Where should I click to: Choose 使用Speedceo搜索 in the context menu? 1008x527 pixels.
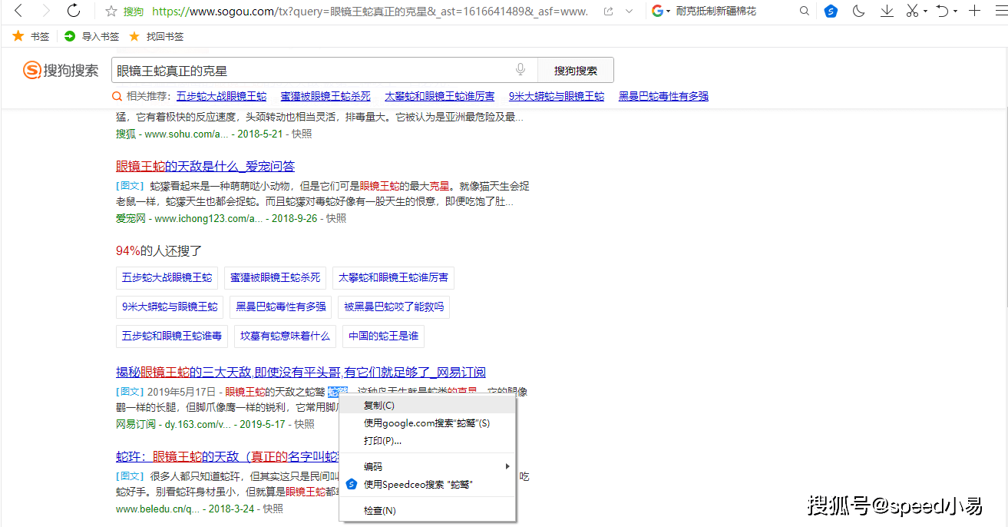428,484
